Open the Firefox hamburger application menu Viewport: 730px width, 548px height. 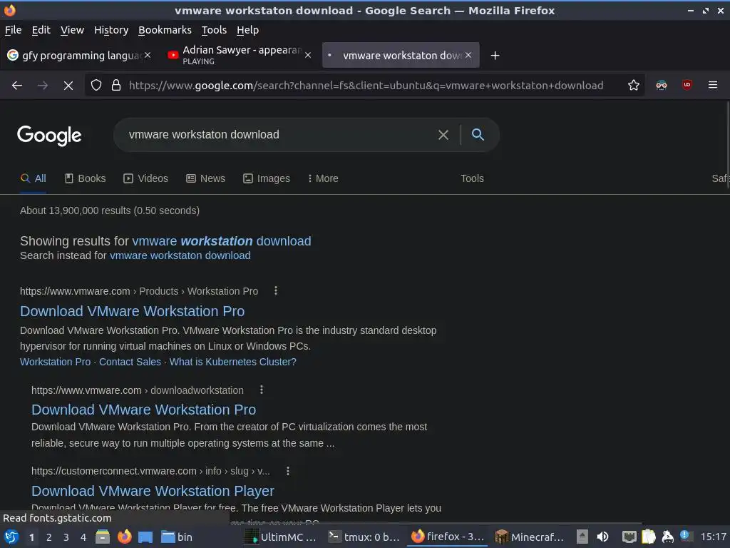click(x=712, y=85)
